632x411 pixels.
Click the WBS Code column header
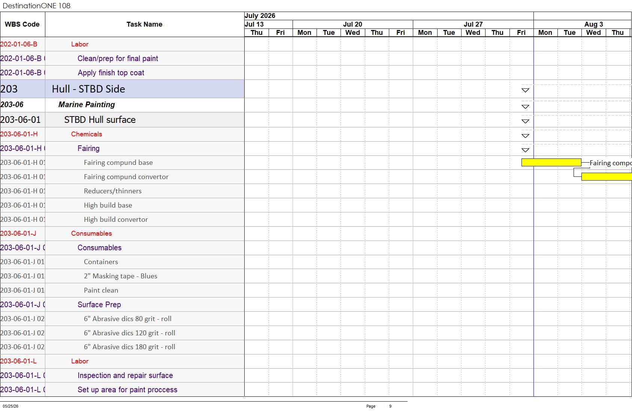click(22, 24)
